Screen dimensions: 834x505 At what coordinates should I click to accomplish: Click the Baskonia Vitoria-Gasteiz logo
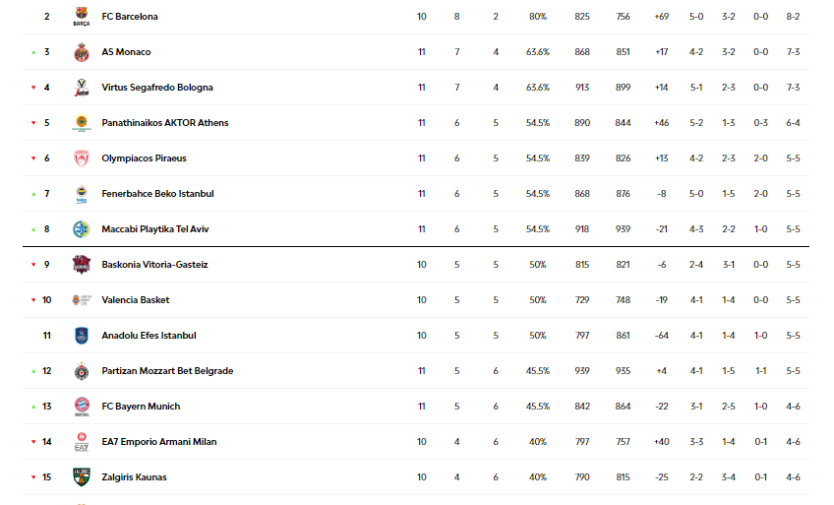click(82, 265)
